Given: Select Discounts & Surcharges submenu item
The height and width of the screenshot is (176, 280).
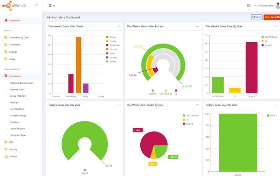Looking at the screenshot, I should (x=21, y=83).
